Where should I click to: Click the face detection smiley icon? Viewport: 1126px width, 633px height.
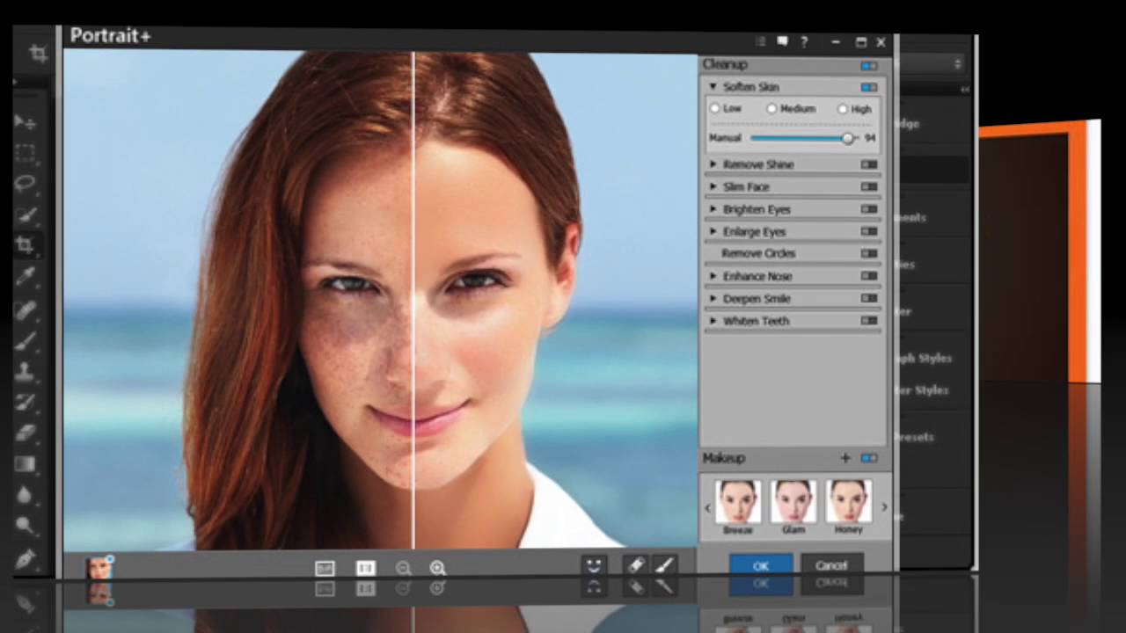tap(595, 565)
